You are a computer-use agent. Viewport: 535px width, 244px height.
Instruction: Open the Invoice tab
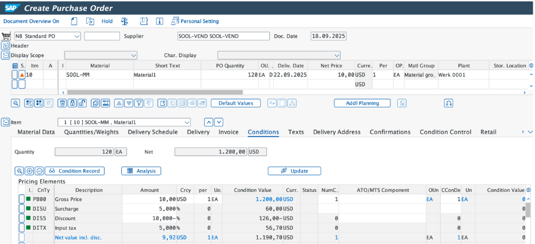[229, 132]
